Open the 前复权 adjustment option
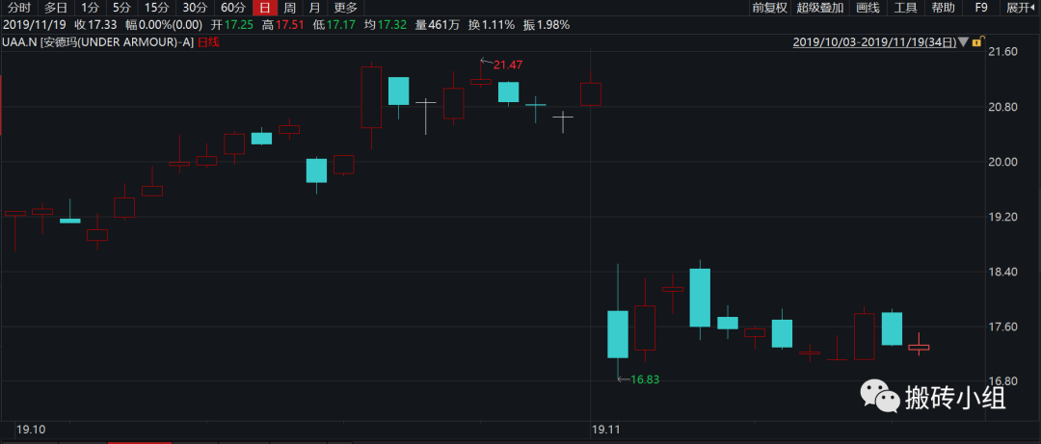The image size is (1041, 444). (x=769, y=8)
